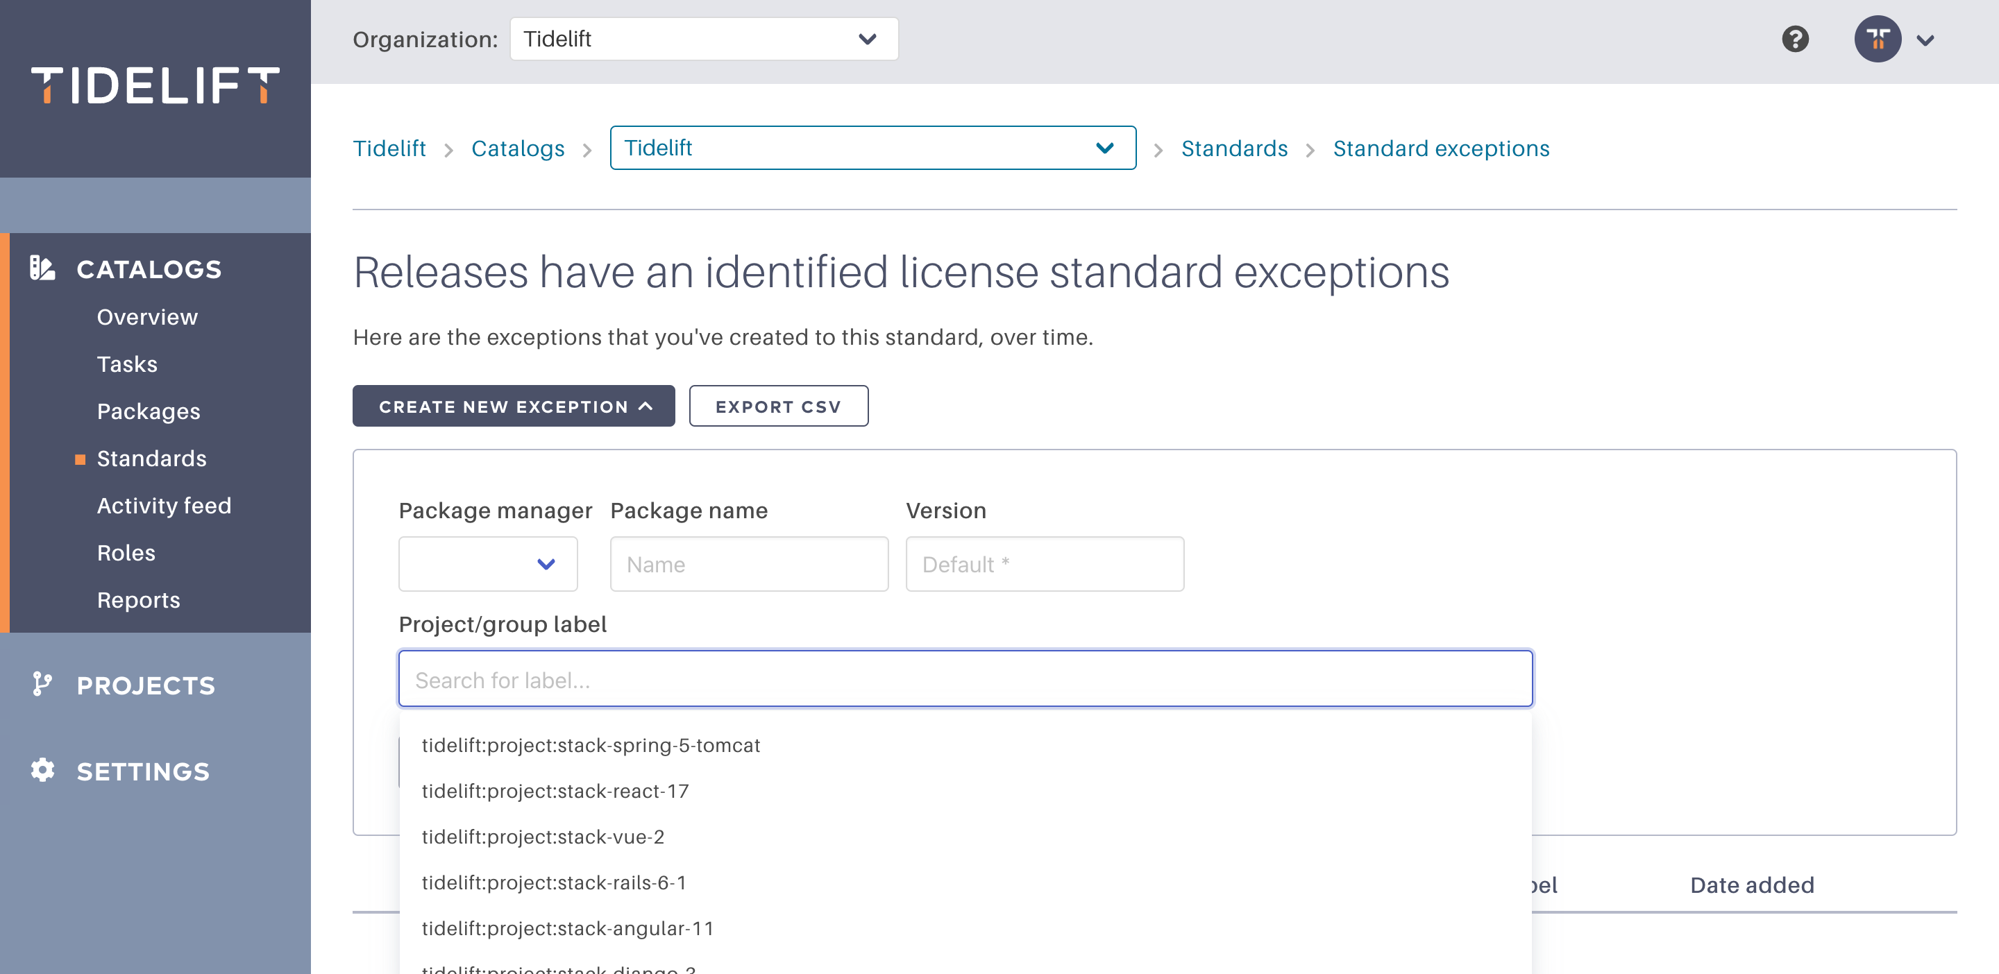Viewport: 1999px width, 974px height.
Task: Collapse the Create New Exception form
Action: coord(514,406)
